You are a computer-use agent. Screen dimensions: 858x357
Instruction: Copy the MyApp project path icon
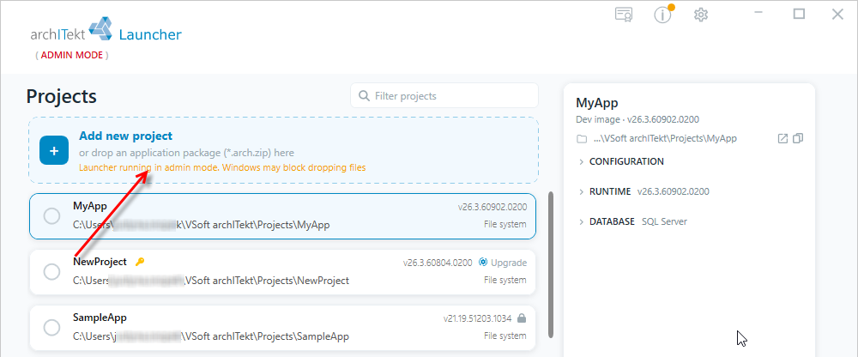pos(798,138)
